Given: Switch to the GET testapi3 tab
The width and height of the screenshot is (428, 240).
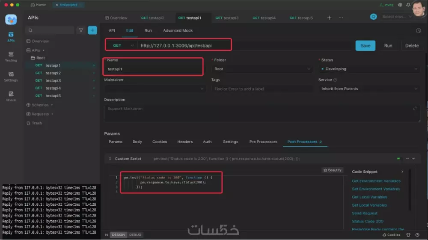Looking at the screenshot, I should (227, 18).
